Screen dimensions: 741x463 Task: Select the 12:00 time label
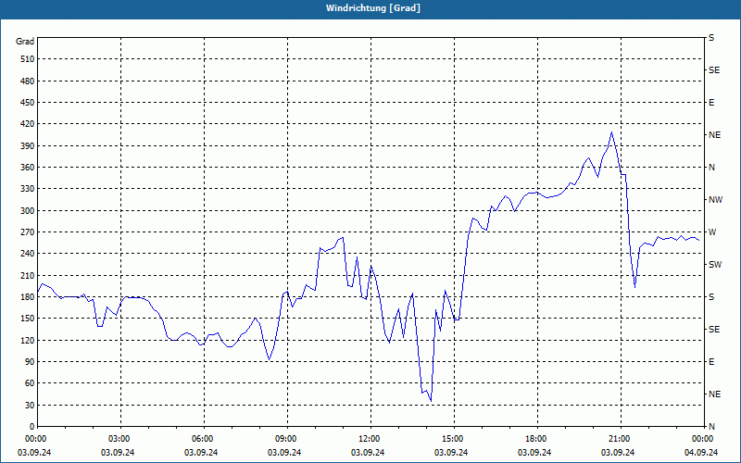point(368,439)
